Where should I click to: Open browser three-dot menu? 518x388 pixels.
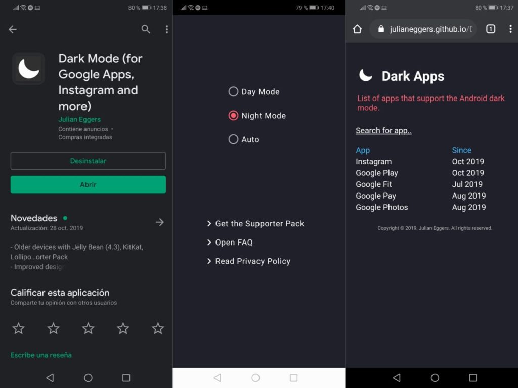click(510, 29)
